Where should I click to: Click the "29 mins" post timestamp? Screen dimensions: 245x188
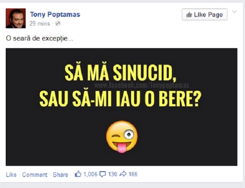coord(40,23)
